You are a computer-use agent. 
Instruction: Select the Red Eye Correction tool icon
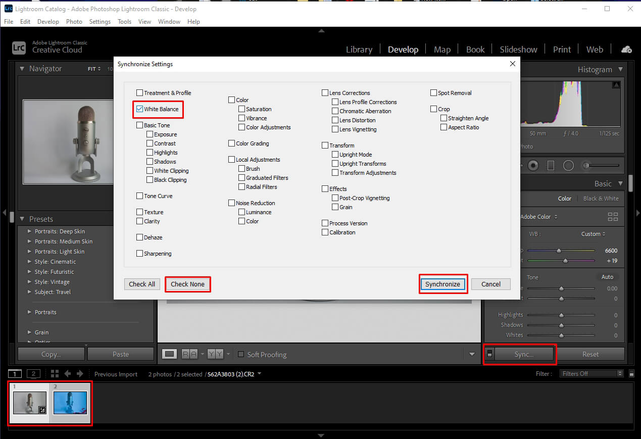(x=533, y=165)
